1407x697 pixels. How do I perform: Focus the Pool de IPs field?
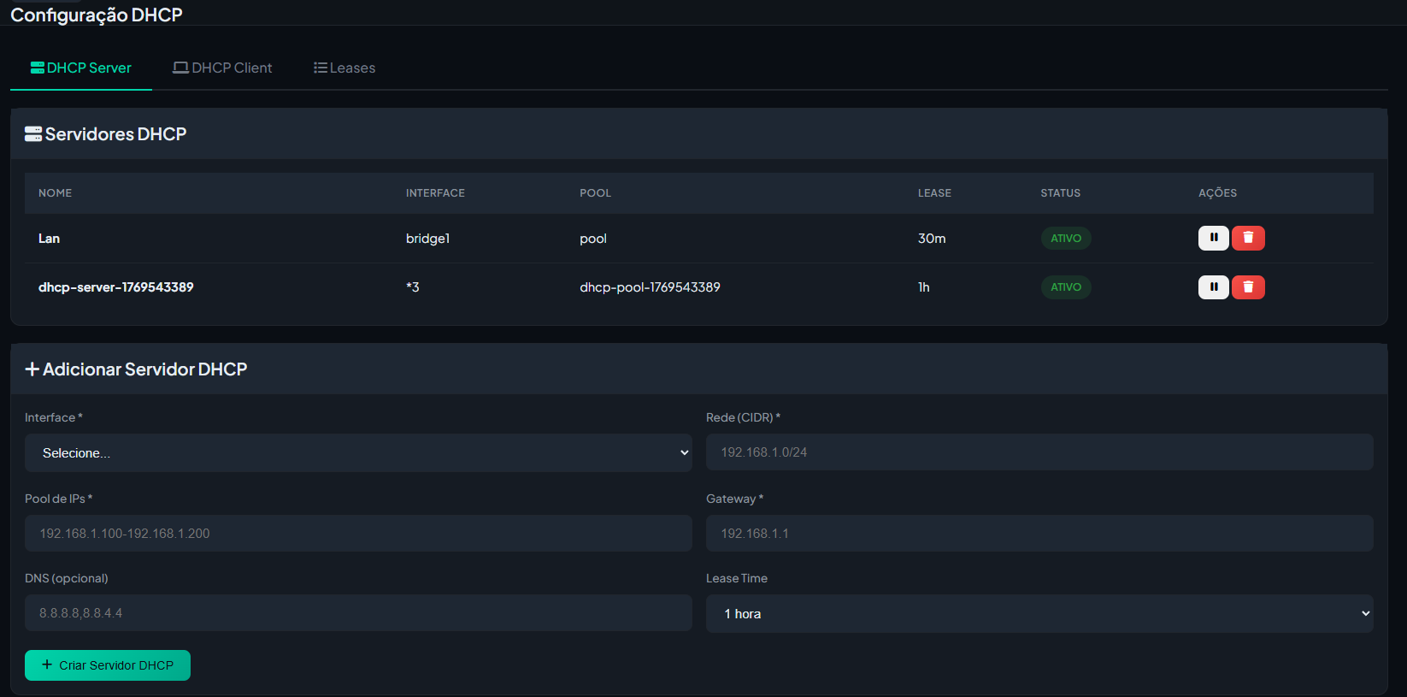coord(358,533)
